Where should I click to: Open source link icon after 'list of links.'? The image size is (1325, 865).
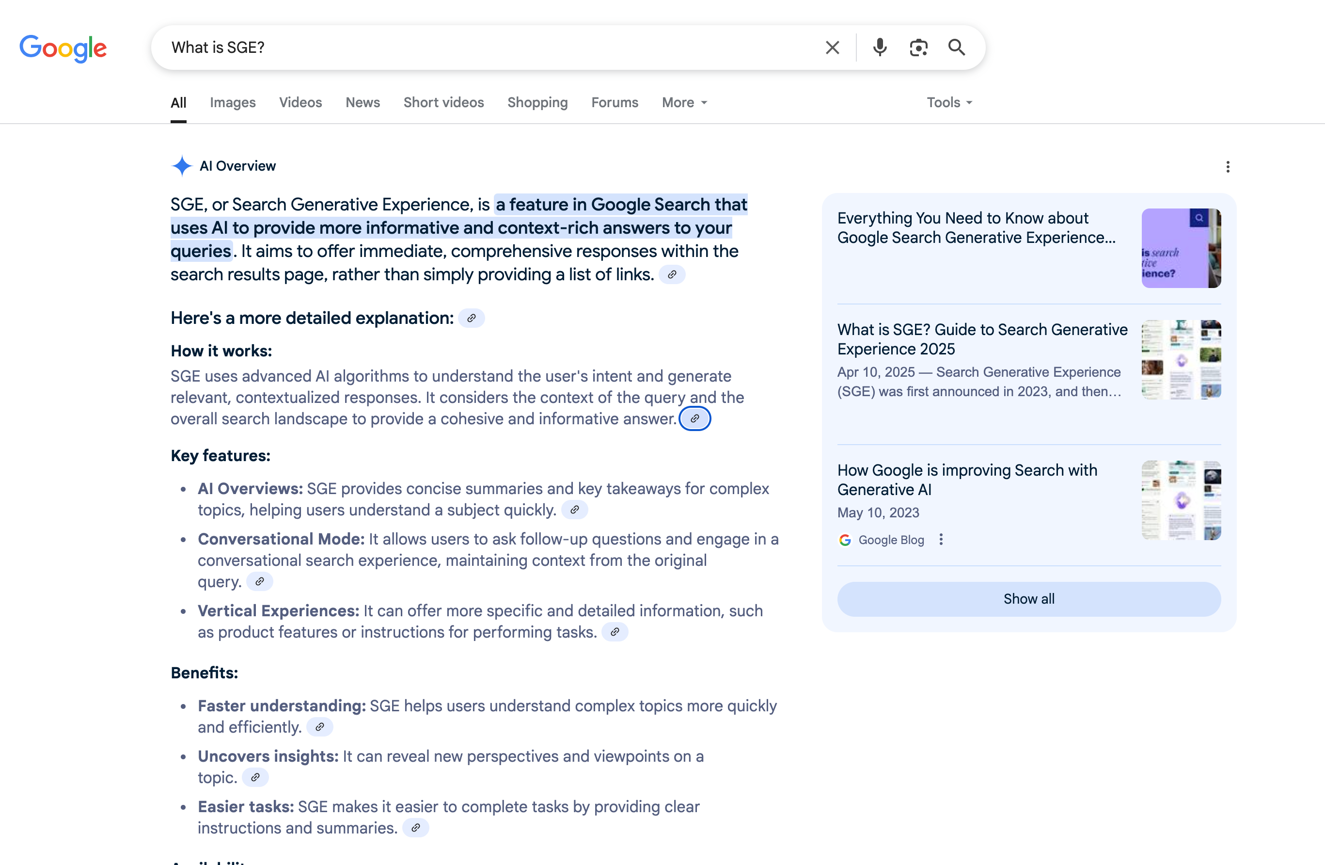672,274
